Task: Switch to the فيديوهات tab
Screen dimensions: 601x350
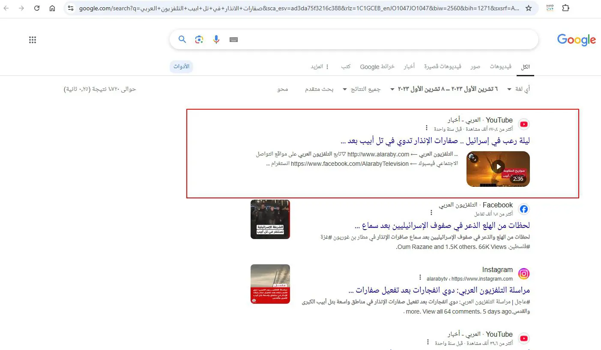Action: 500,67
